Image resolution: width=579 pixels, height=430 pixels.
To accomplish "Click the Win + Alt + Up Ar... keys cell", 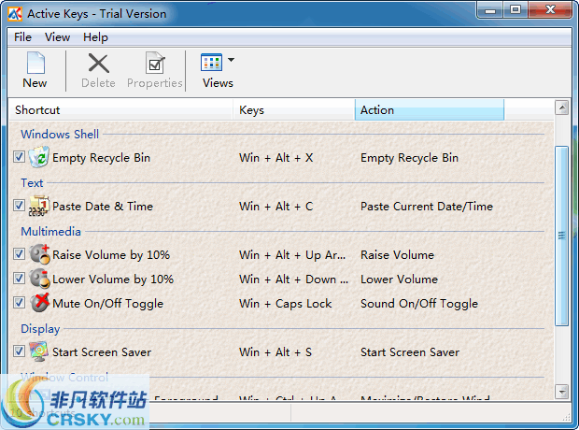I will pyautogui.click(x=292, y=255).
